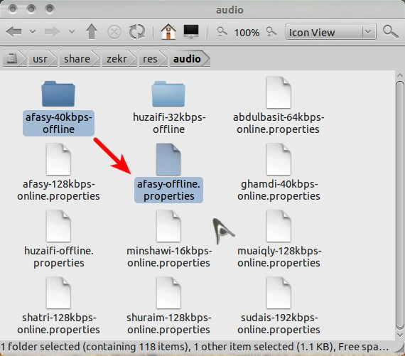The height and width of the screenshot is (356, 405).
Task: Select shuraim-128kbps-online.properties file icon
Action: [168, 293]
